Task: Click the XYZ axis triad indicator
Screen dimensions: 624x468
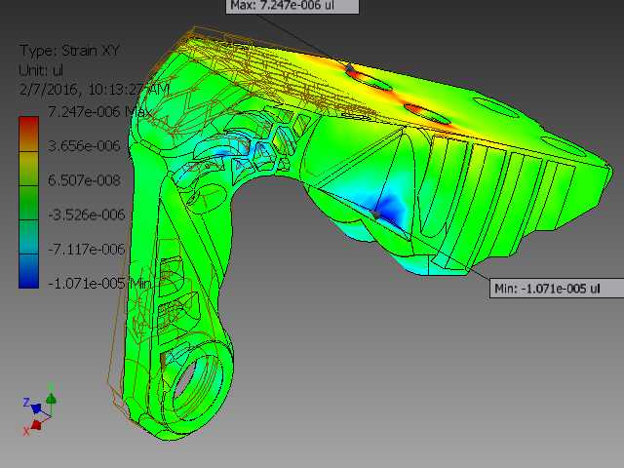Action: point(40,409)
